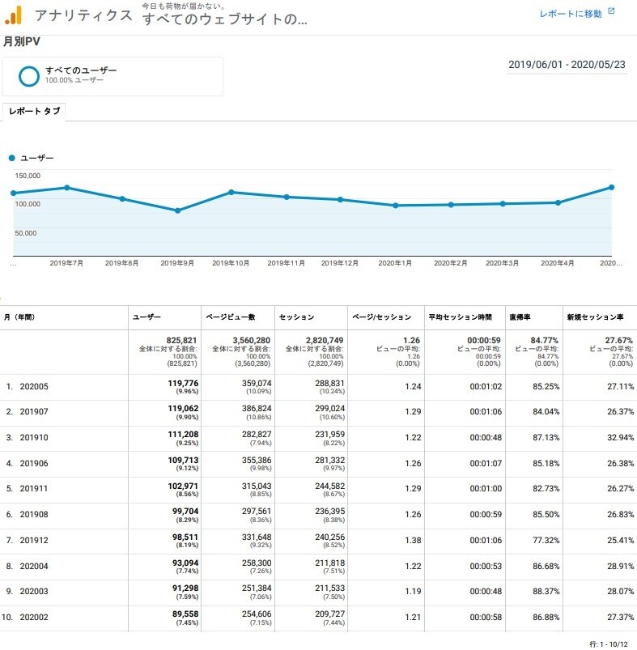Click the 2019年10月 data point on chart
The width and height of the screenshot is (637, 650).
[x=231, y=193]
